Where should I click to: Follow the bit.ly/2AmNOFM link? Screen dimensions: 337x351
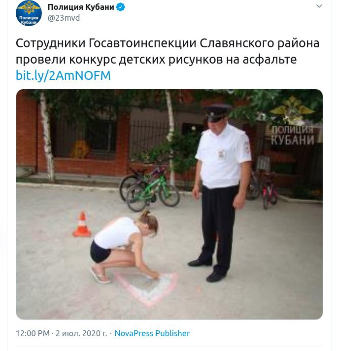[x=64, y=75]
